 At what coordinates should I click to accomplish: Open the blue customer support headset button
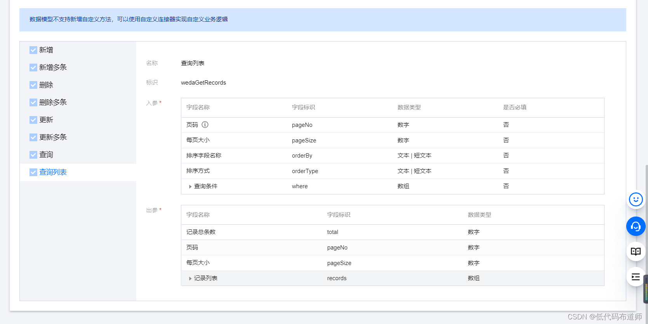click(x=636, y=226)
